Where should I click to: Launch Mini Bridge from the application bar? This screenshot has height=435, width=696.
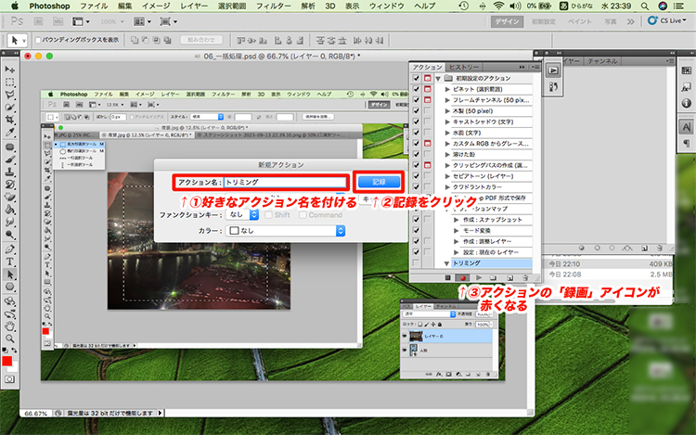[58, 21]
